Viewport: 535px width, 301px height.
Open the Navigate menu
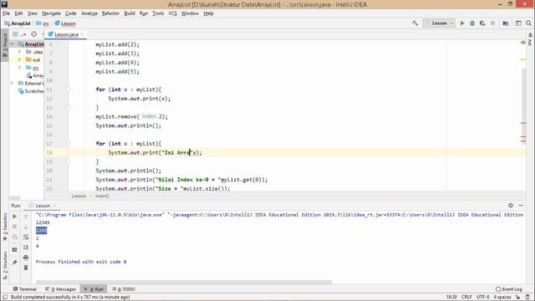click(52, 13)
